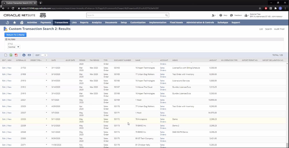289x148 pixels.
Task: Sort by the DOCUMENT NUMBER column header
Action: pos(123,60)
